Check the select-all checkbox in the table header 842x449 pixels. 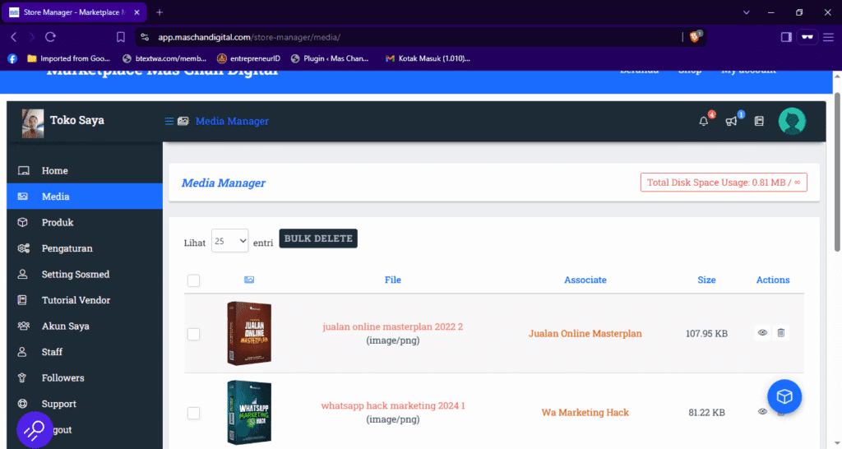194,280
